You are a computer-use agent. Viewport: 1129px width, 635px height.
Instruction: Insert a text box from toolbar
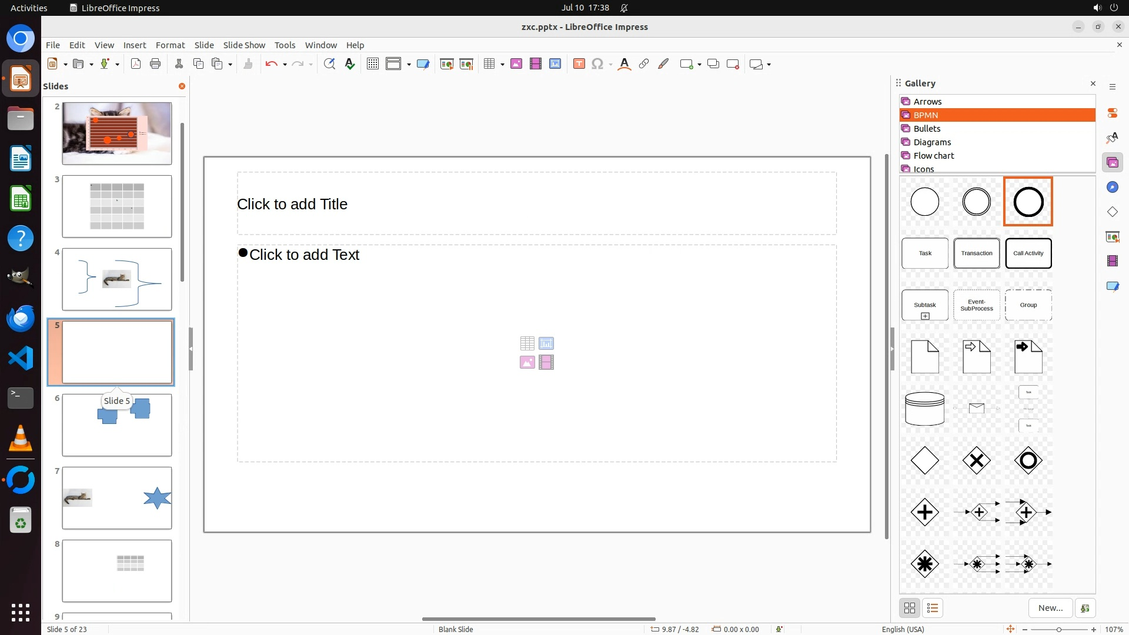coord(579,64)
